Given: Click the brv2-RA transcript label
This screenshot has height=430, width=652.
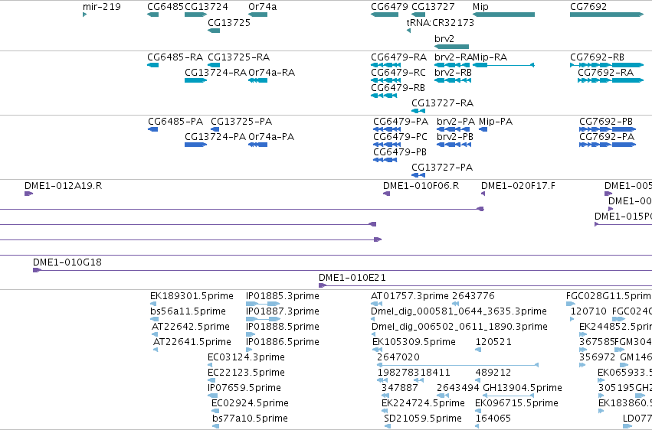Looking at the screenshot, I should (454, 57).
